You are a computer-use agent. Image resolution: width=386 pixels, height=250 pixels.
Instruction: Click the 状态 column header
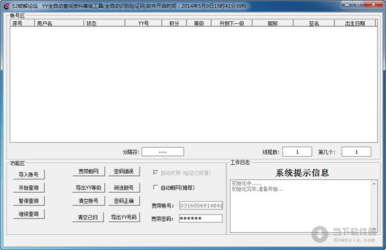tap(104, 23)
